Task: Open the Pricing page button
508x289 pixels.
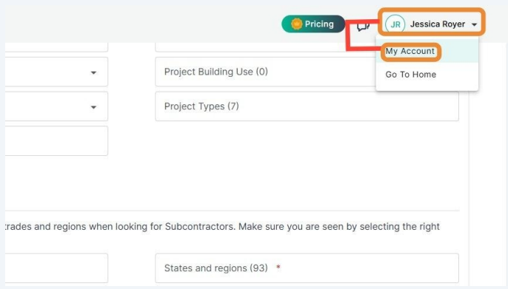Action: tap(313, 24)
